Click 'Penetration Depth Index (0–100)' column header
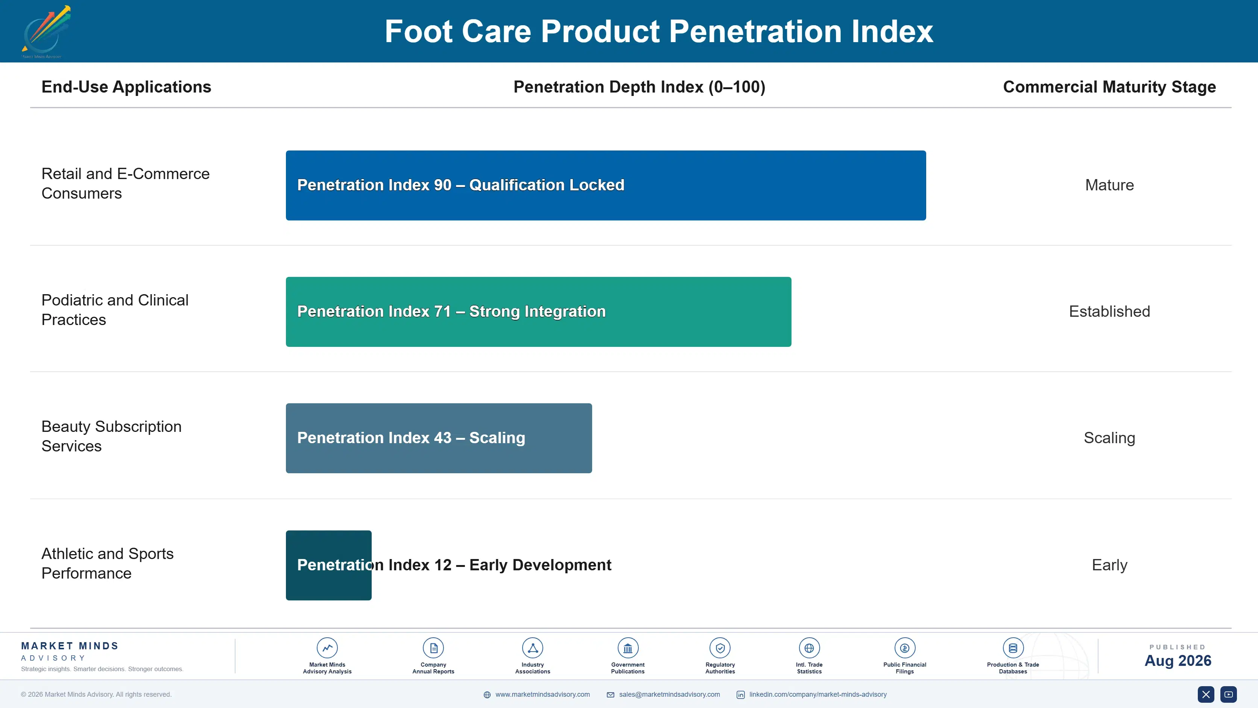This screenshot has height=708, width=1258. pyautogui.click(x=639, y=87)
